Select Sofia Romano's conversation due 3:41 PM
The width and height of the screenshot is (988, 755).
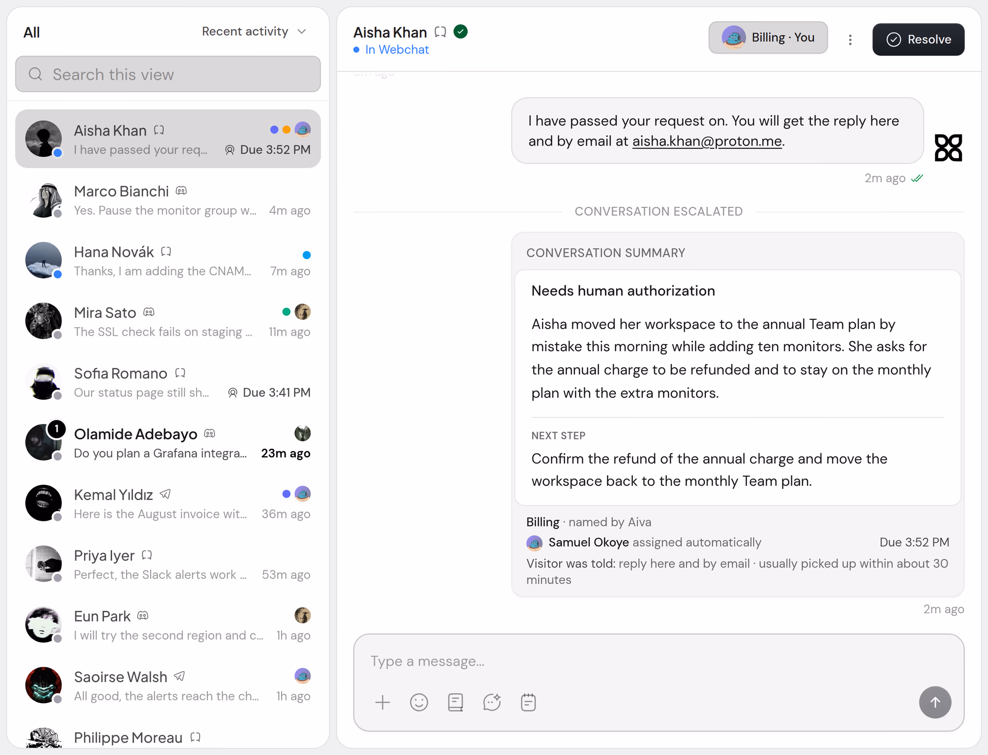pyautogui.click(x=168, y=382)
